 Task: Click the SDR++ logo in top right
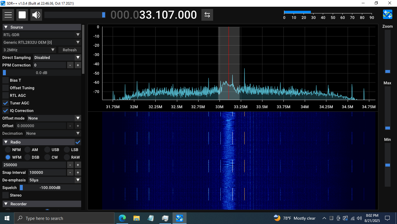[x=387, y=14]
